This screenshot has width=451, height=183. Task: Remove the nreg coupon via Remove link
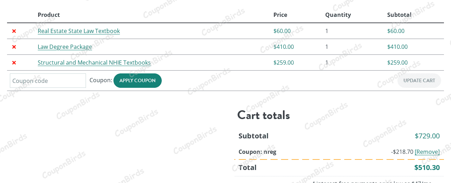pos(427,152)
